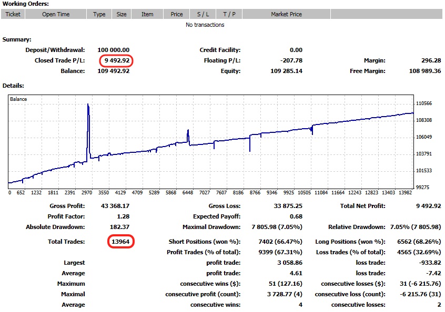Click the Item column header
The height and width of the screenshot is (312, 445).
point(147,14)
